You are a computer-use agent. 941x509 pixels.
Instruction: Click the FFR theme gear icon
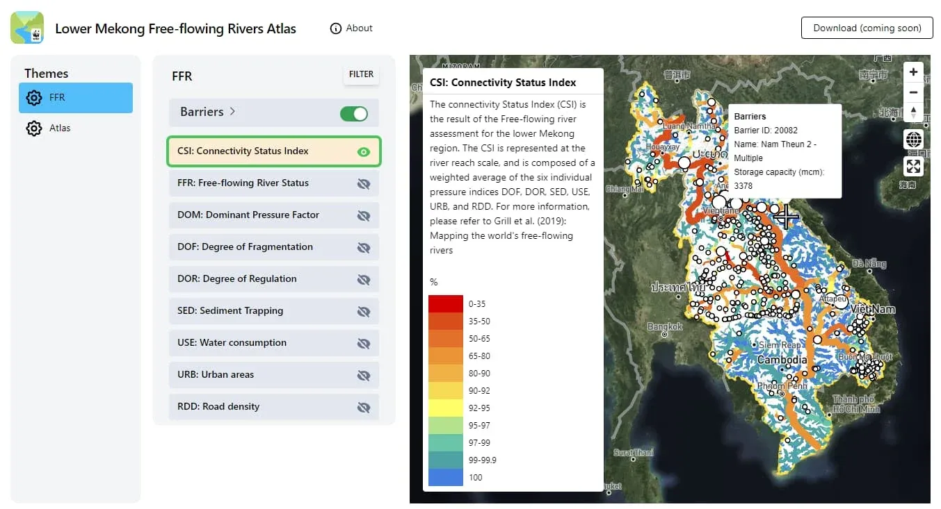[x=33, y=98]
